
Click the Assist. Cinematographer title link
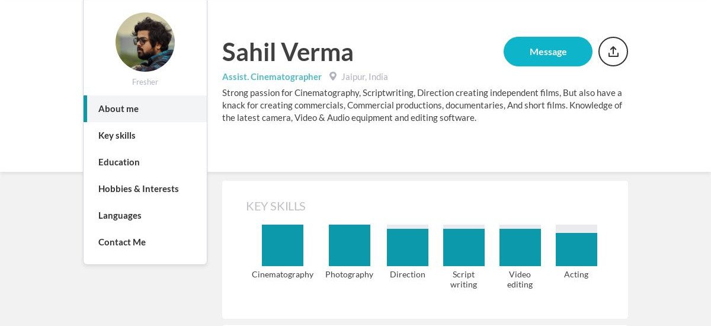tap(272, 76)
